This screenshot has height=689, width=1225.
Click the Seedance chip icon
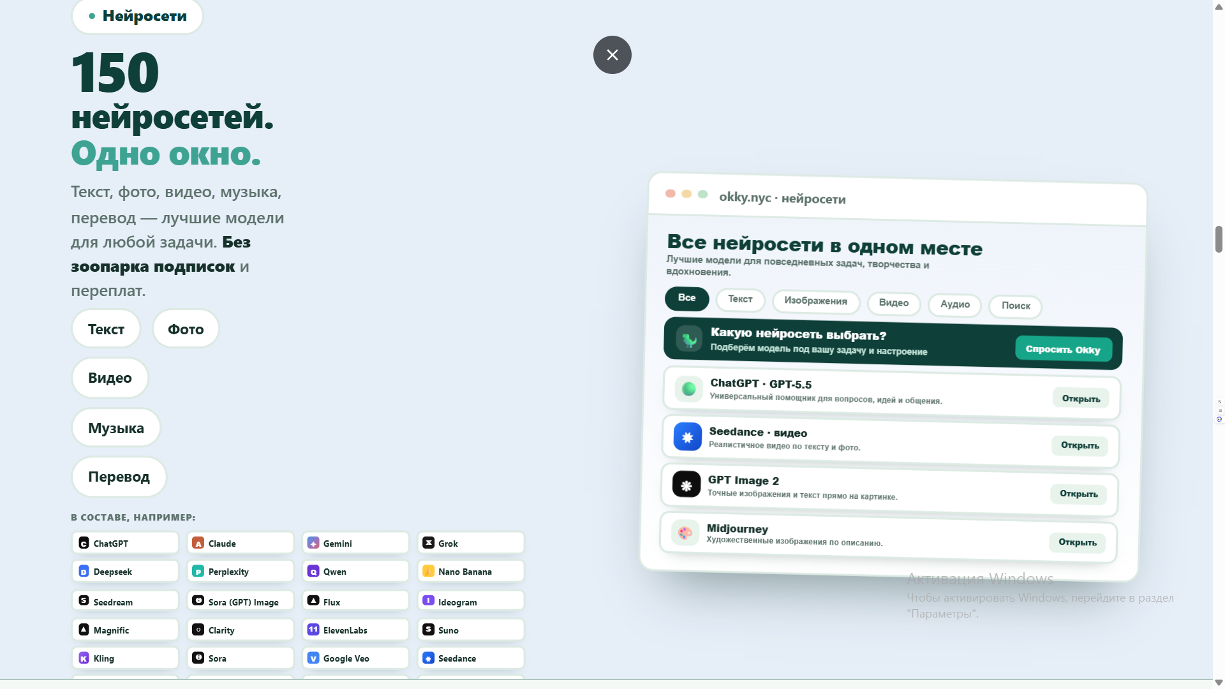point(429,658)
